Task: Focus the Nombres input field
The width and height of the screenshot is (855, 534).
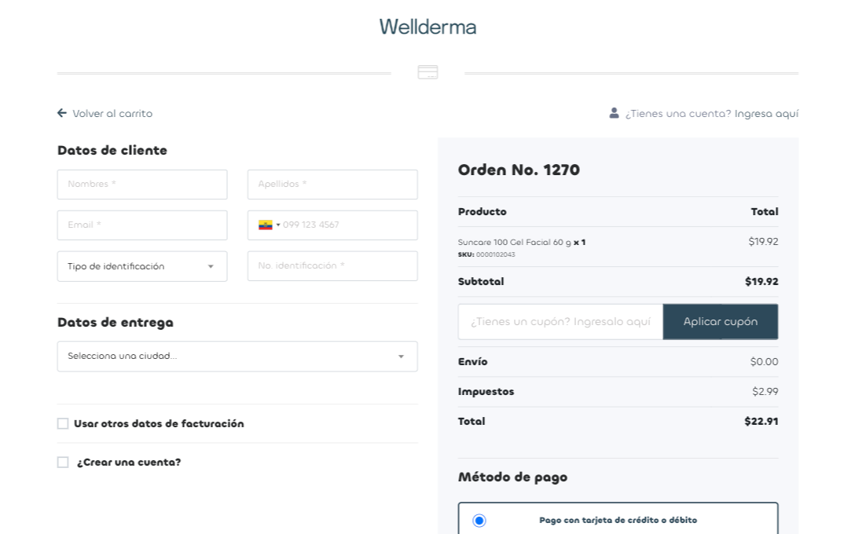Action: tap(142, 185)
